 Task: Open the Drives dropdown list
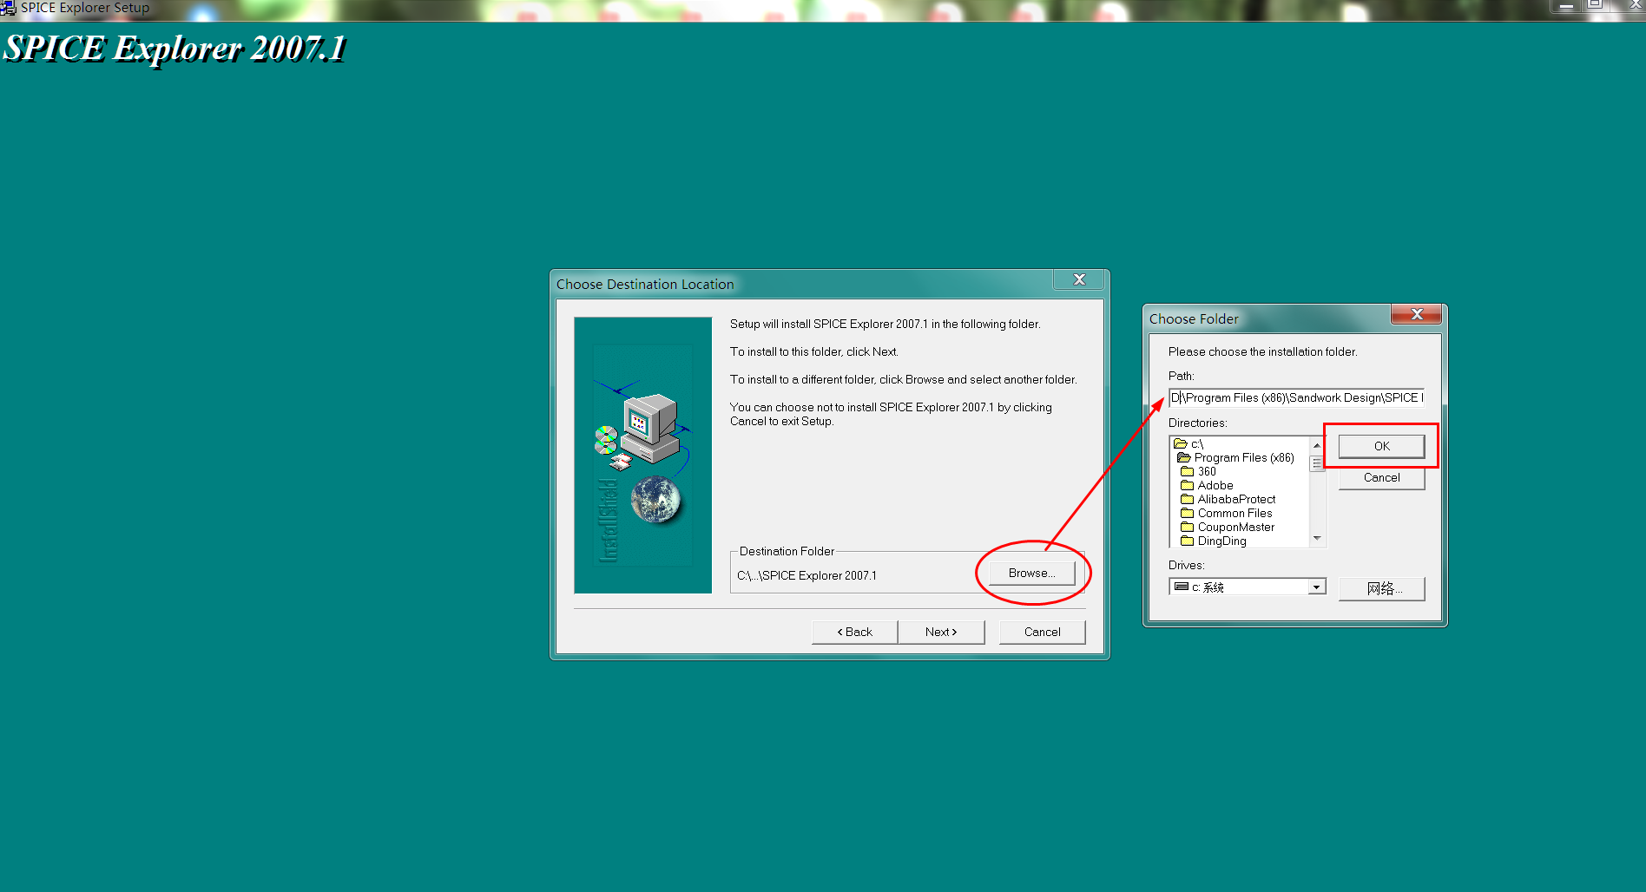(x=1316, y=586)
